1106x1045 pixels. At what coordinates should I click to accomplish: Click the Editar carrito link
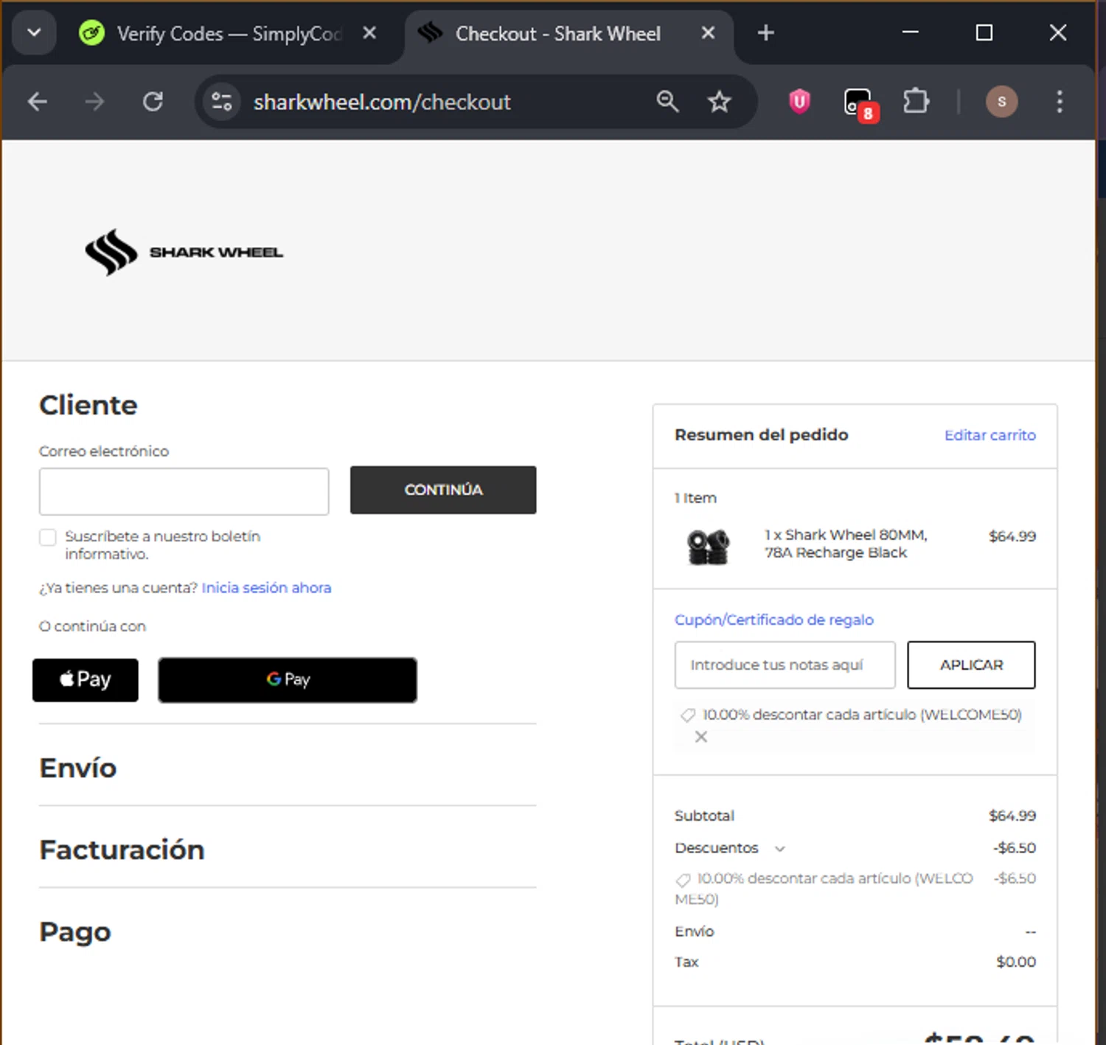990,435
